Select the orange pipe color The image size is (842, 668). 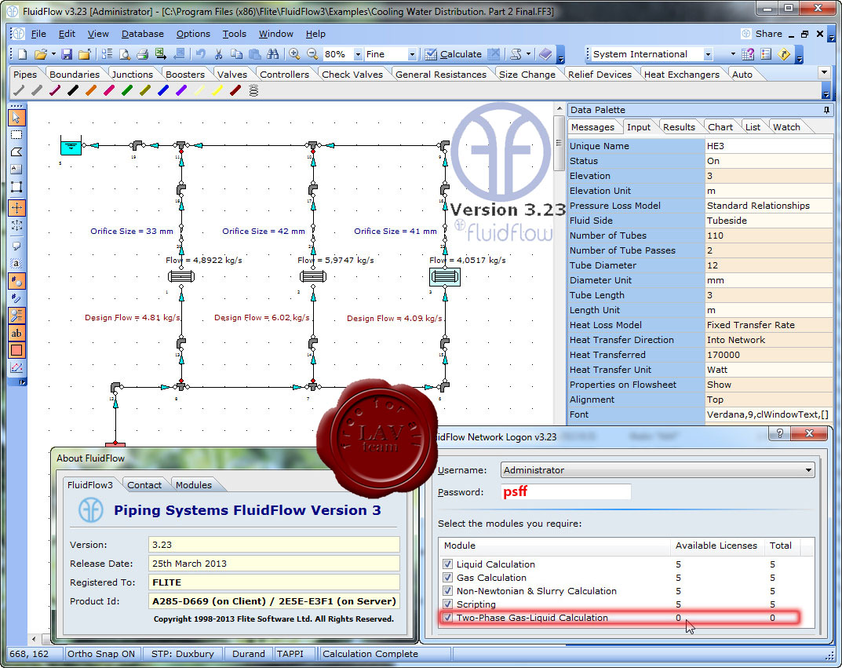pyautogui.click(x=91, y=90)
